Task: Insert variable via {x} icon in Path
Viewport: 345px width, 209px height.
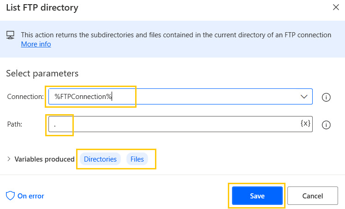Action: (x=305, y=123)
